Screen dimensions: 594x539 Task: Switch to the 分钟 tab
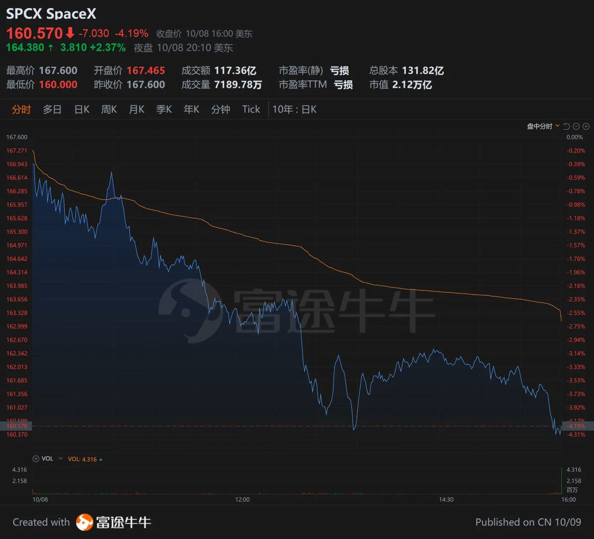(x=220, y=109)
